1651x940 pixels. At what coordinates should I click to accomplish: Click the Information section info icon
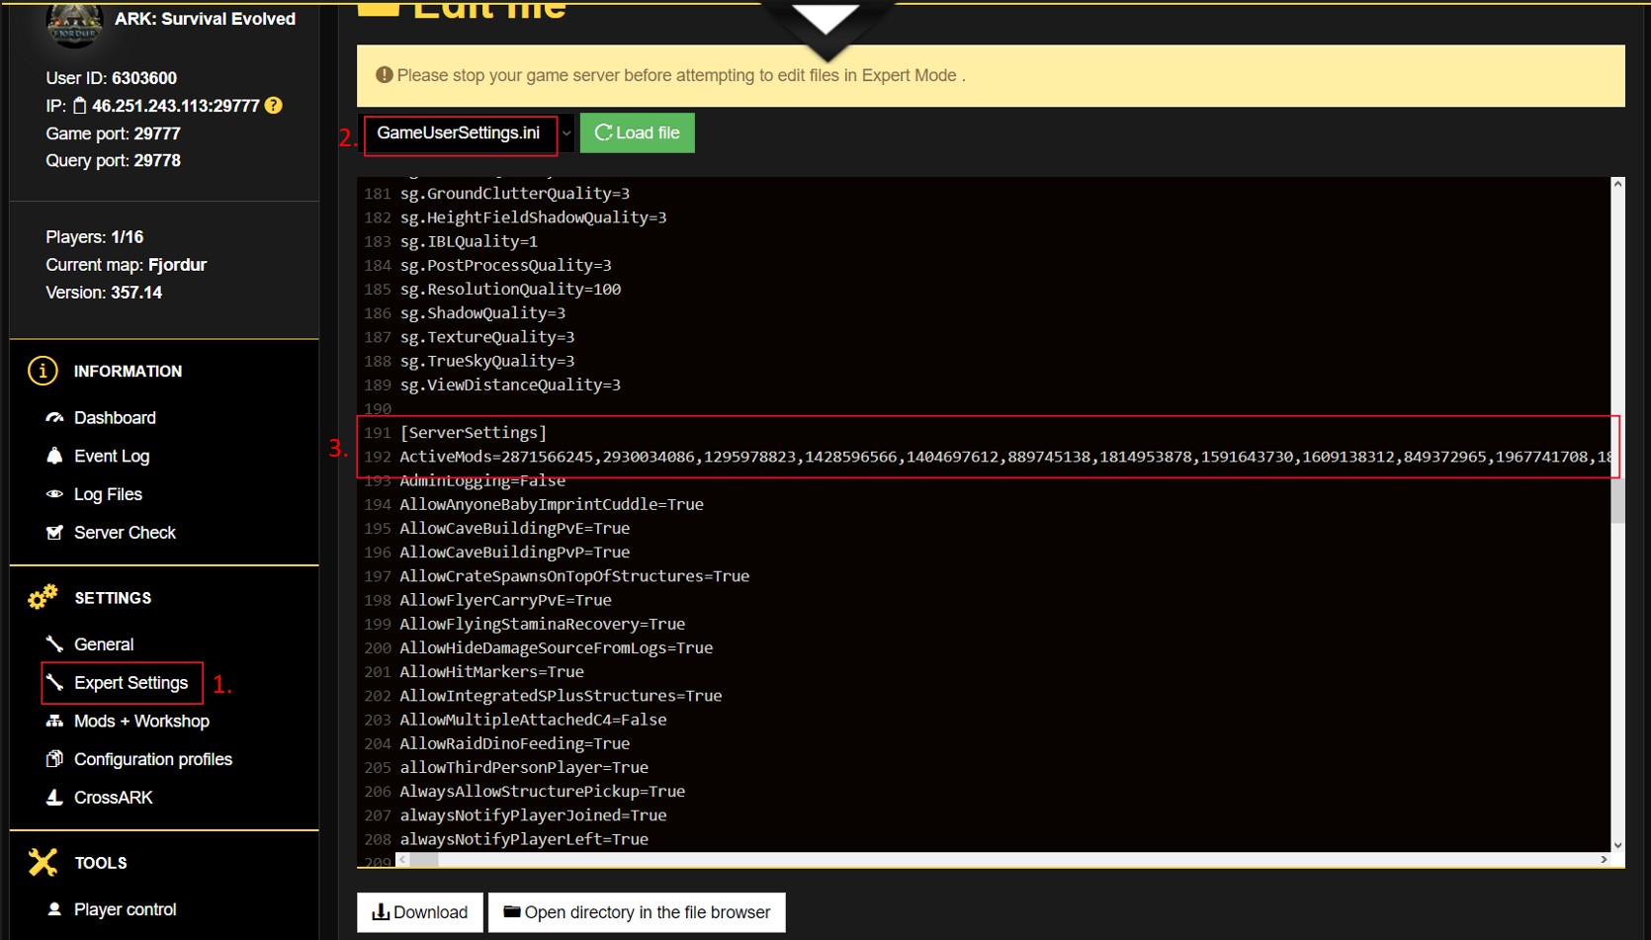pos(43,371)
